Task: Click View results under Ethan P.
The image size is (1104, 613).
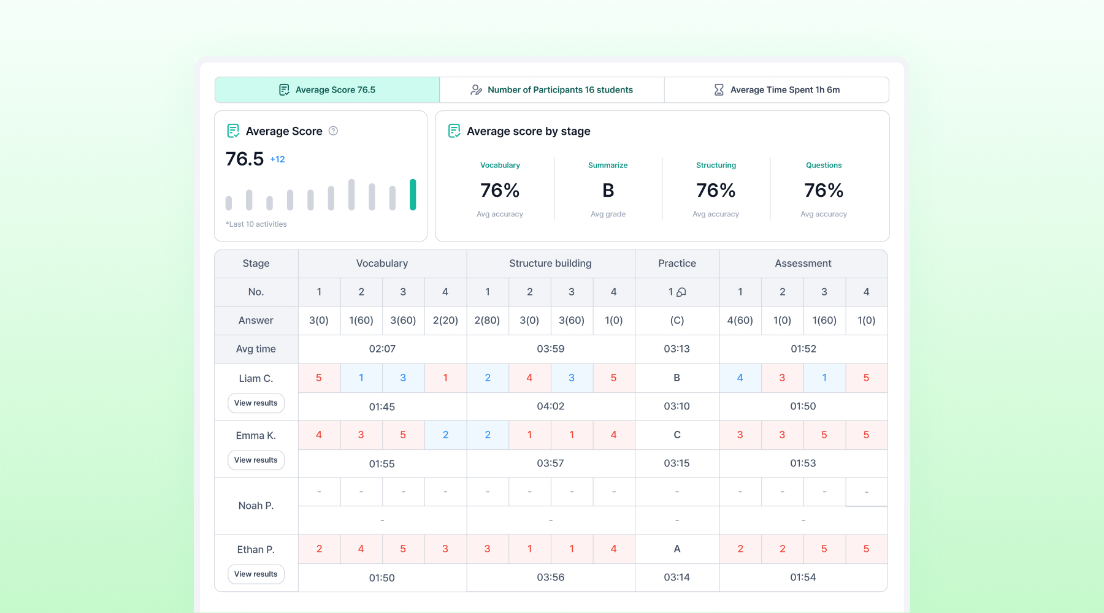Action: coord(256,574)
